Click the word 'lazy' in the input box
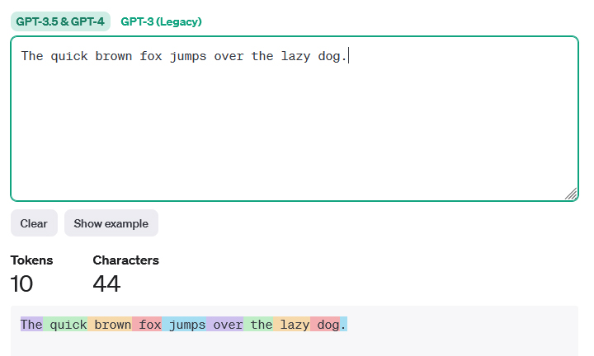The image size is (594, 356). [296, 56]
